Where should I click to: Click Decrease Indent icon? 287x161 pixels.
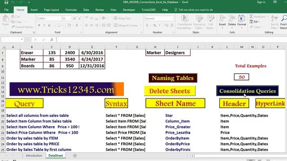(104, 25)
